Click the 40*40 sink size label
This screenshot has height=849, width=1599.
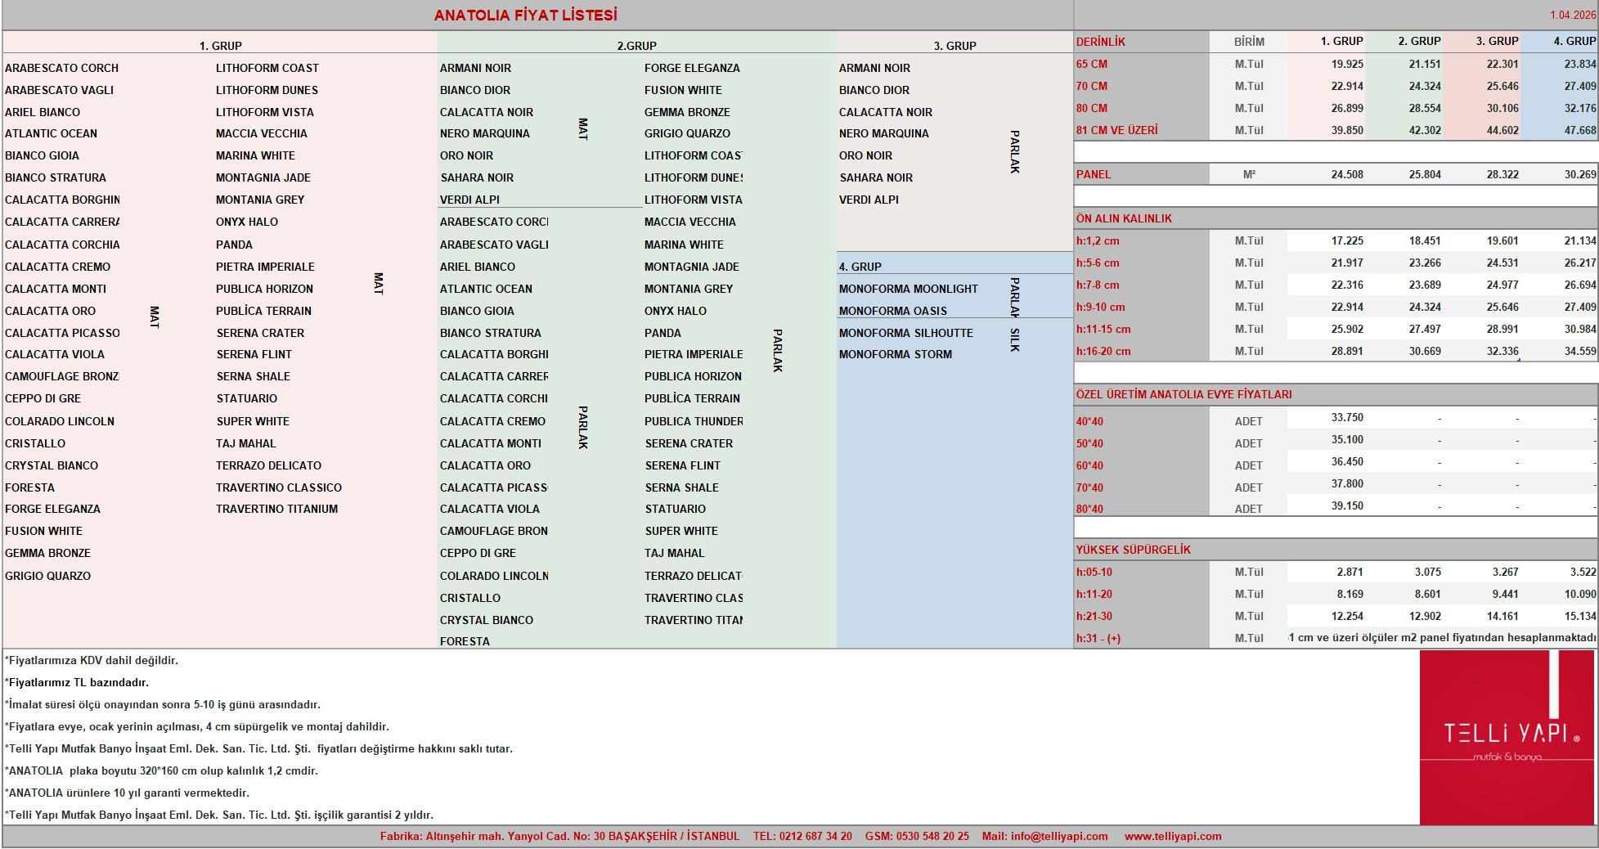point(1089,422)
